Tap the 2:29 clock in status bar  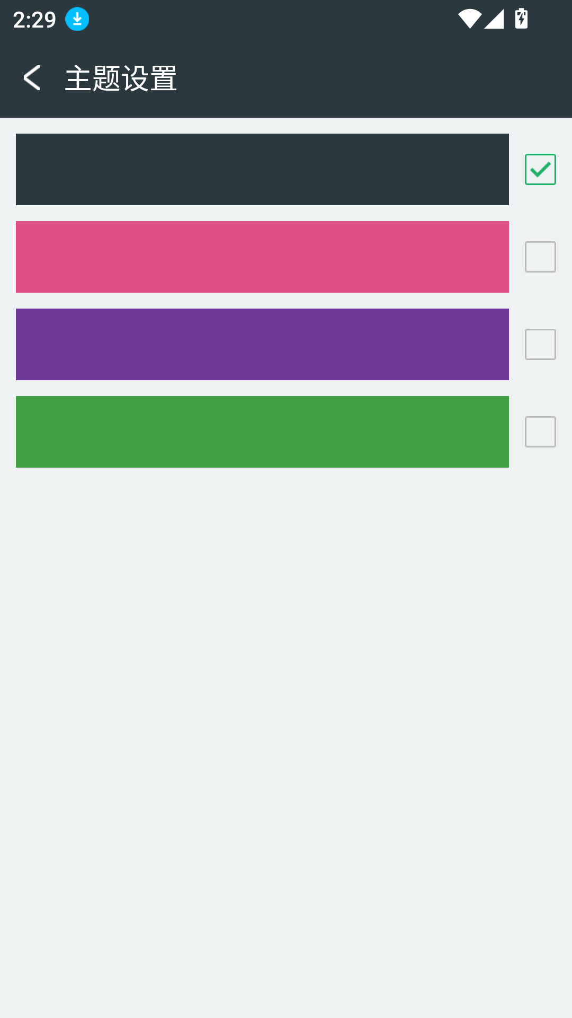click(x=34, y=20)
